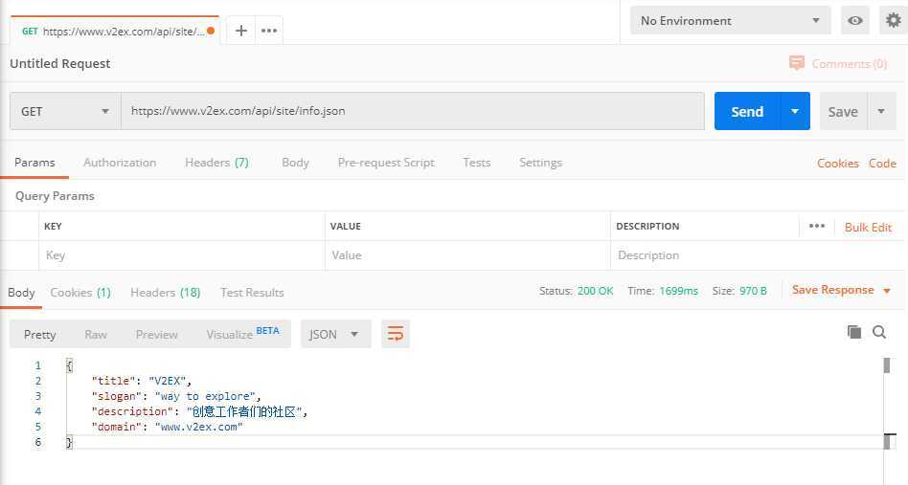908x485 pixels.
Task: Open the No Environment dropdown
Action: [x=730, y=21]
